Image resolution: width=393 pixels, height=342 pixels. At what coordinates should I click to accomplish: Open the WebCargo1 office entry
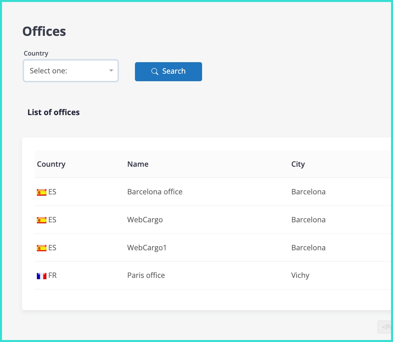(147, 248)
